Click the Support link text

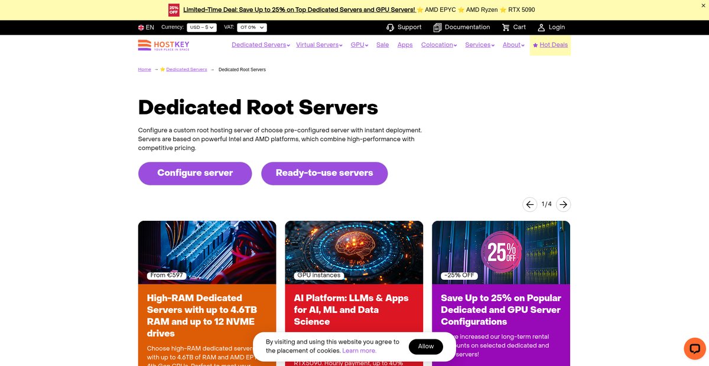(409, 27)
